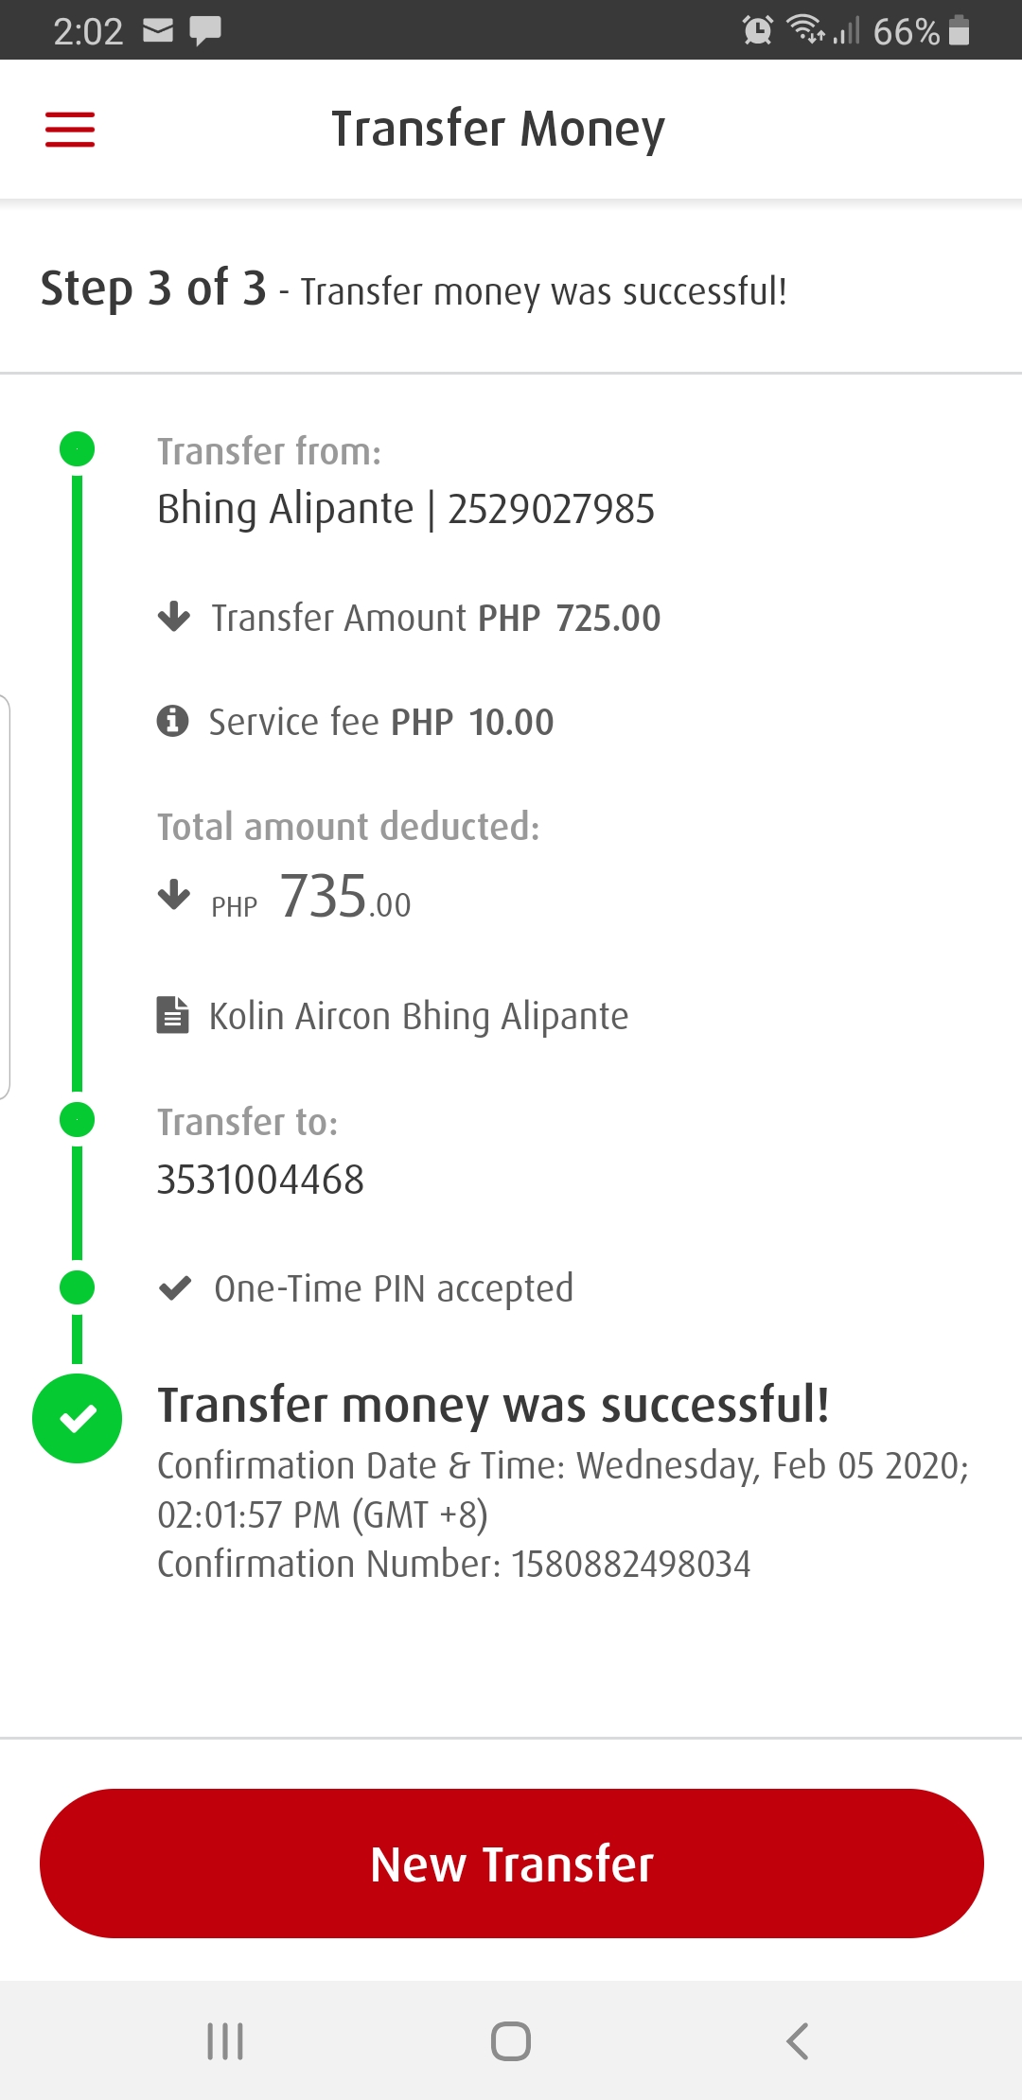Tap the Transfer to green step dot
1022x2100 pixels.
coord(77,1120)
